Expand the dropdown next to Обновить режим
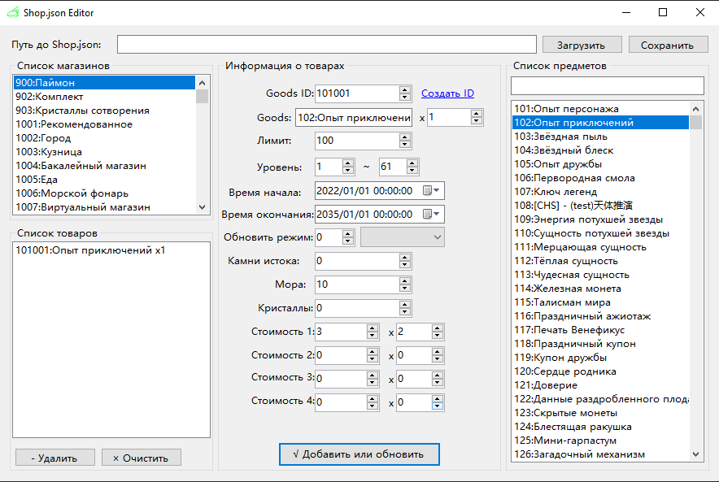 438,237
